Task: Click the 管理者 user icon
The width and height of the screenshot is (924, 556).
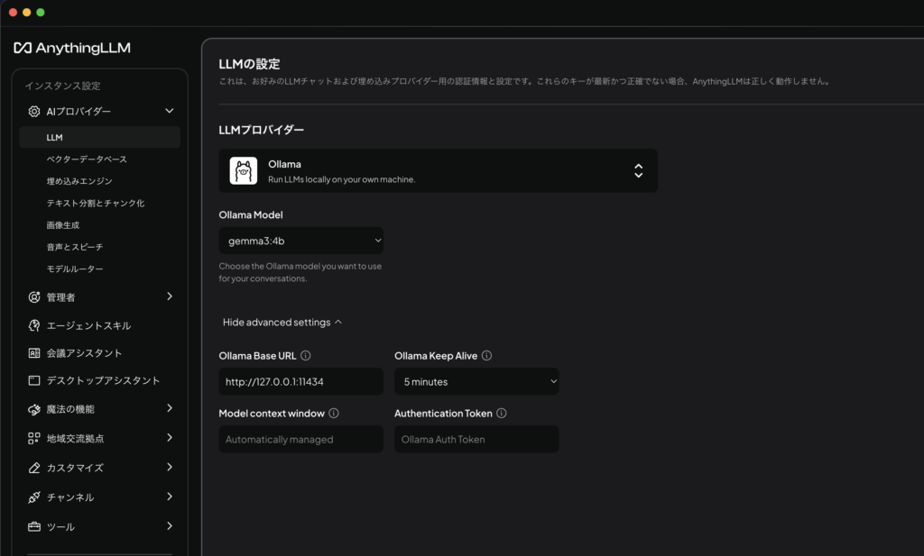Action: [34, 297]
